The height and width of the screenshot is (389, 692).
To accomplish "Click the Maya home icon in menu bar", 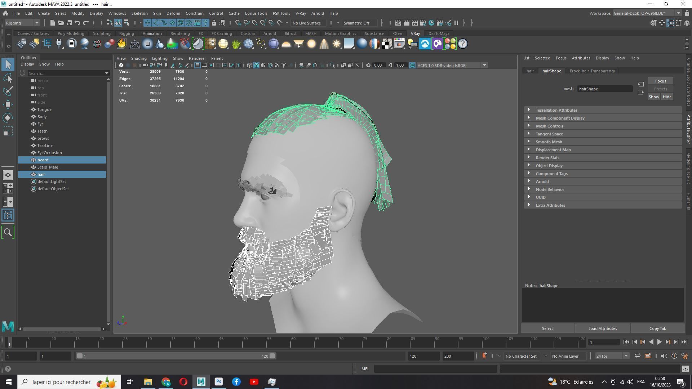I will click(x=5, y=13).
